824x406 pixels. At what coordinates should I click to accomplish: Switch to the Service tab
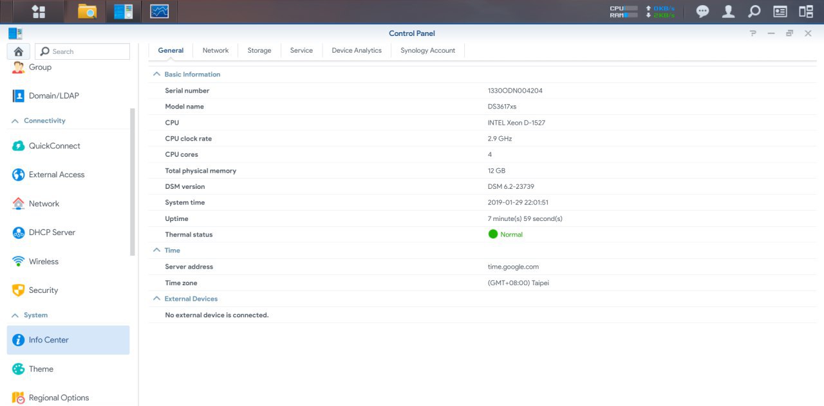click(301, 51)
